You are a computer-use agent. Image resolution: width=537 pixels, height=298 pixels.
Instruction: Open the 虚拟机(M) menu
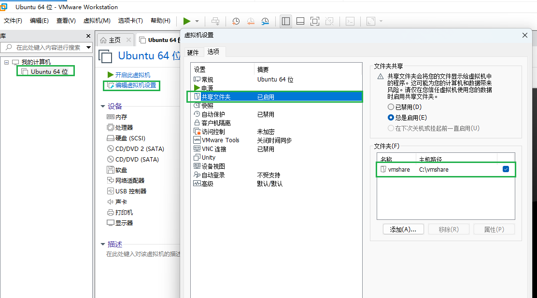(97, 21)
